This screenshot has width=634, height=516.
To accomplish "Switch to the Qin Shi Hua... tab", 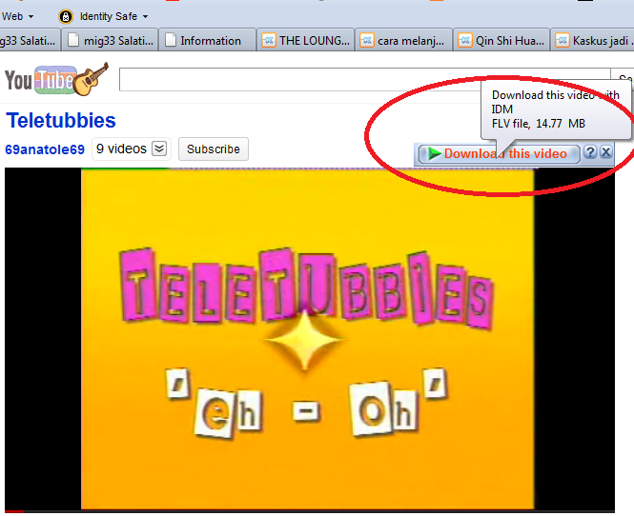I will coord(501,40).
